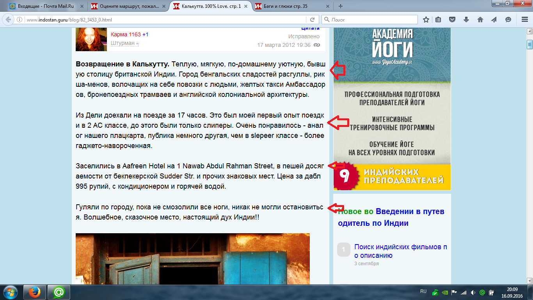
Task: Open the Downloads arrow icon
Action: point(466,20)
